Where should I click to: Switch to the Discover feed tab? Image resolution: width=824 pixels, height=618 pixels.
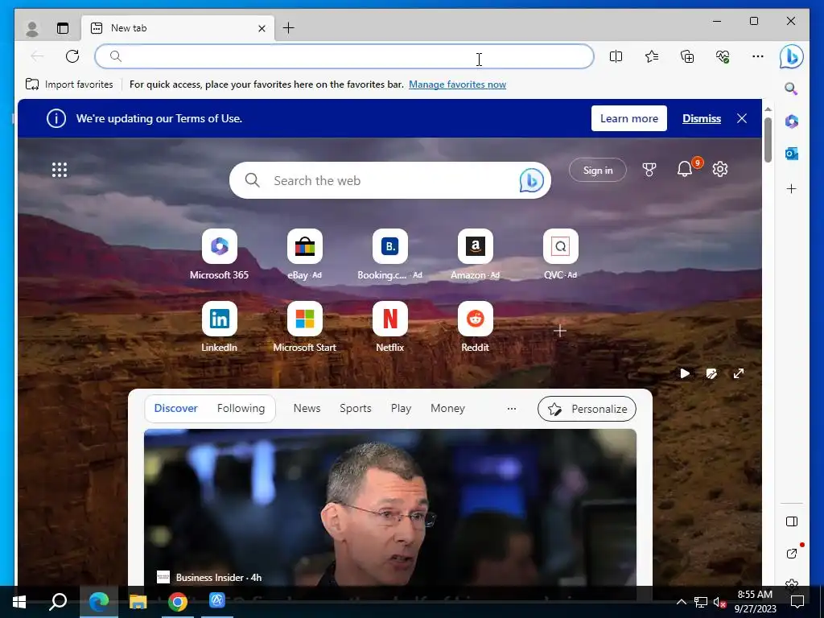[x=175, y=408]
